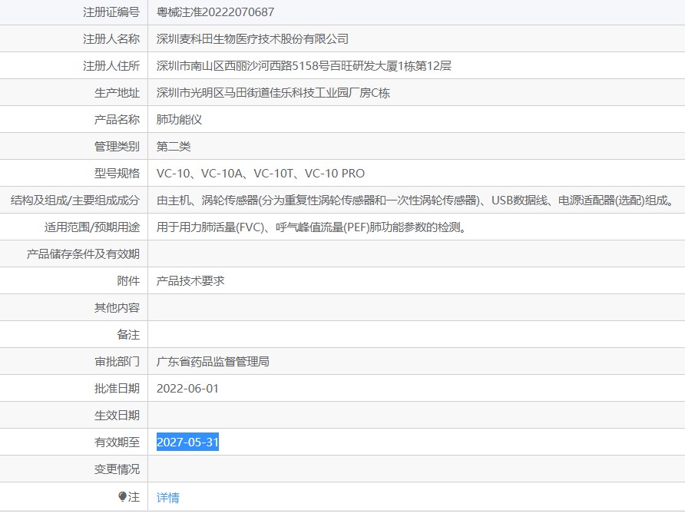Click the 产品名称 label
The image size is (685, 517).
[x=117, y=119]
